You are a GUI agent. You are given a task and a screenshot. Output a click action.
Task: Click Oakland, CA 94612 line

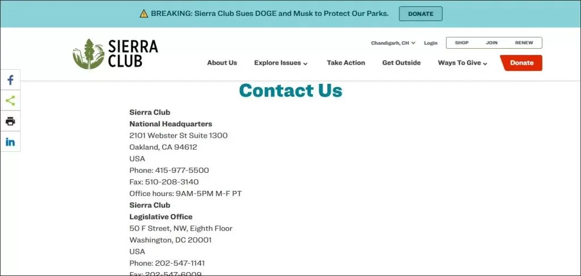pos(163,147)
